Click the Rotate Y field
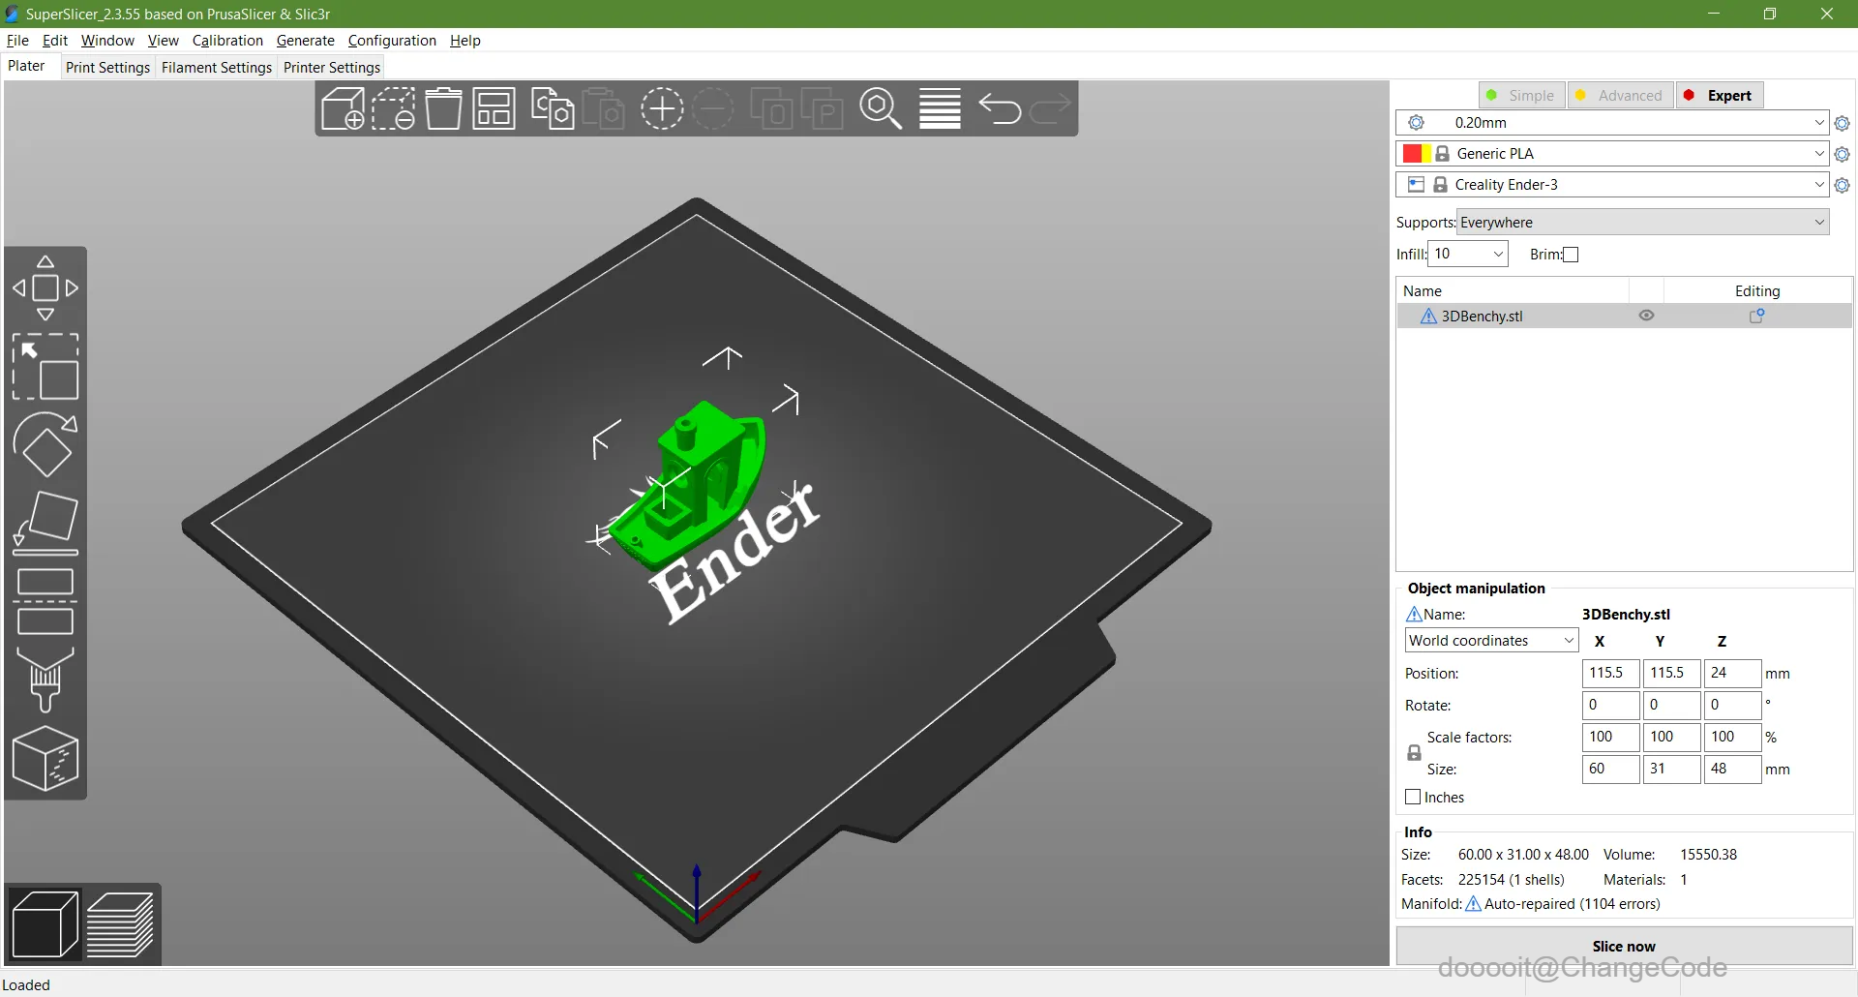This screenshot has height=997, width=1858. click(x=1671, y=705)
